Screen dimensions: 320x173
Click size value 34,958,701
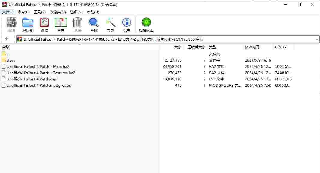[172, 66]
